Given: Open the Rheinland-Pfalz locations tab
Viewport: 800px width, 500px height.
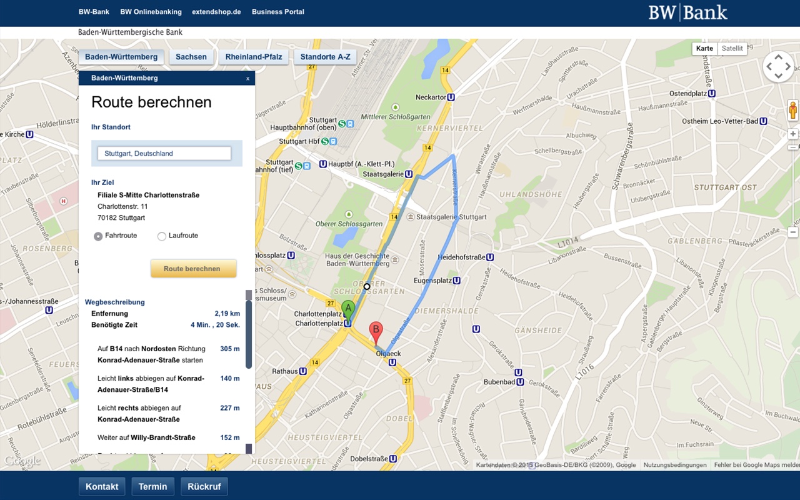Looking at the screenshot, I should [x=254, y=57].
